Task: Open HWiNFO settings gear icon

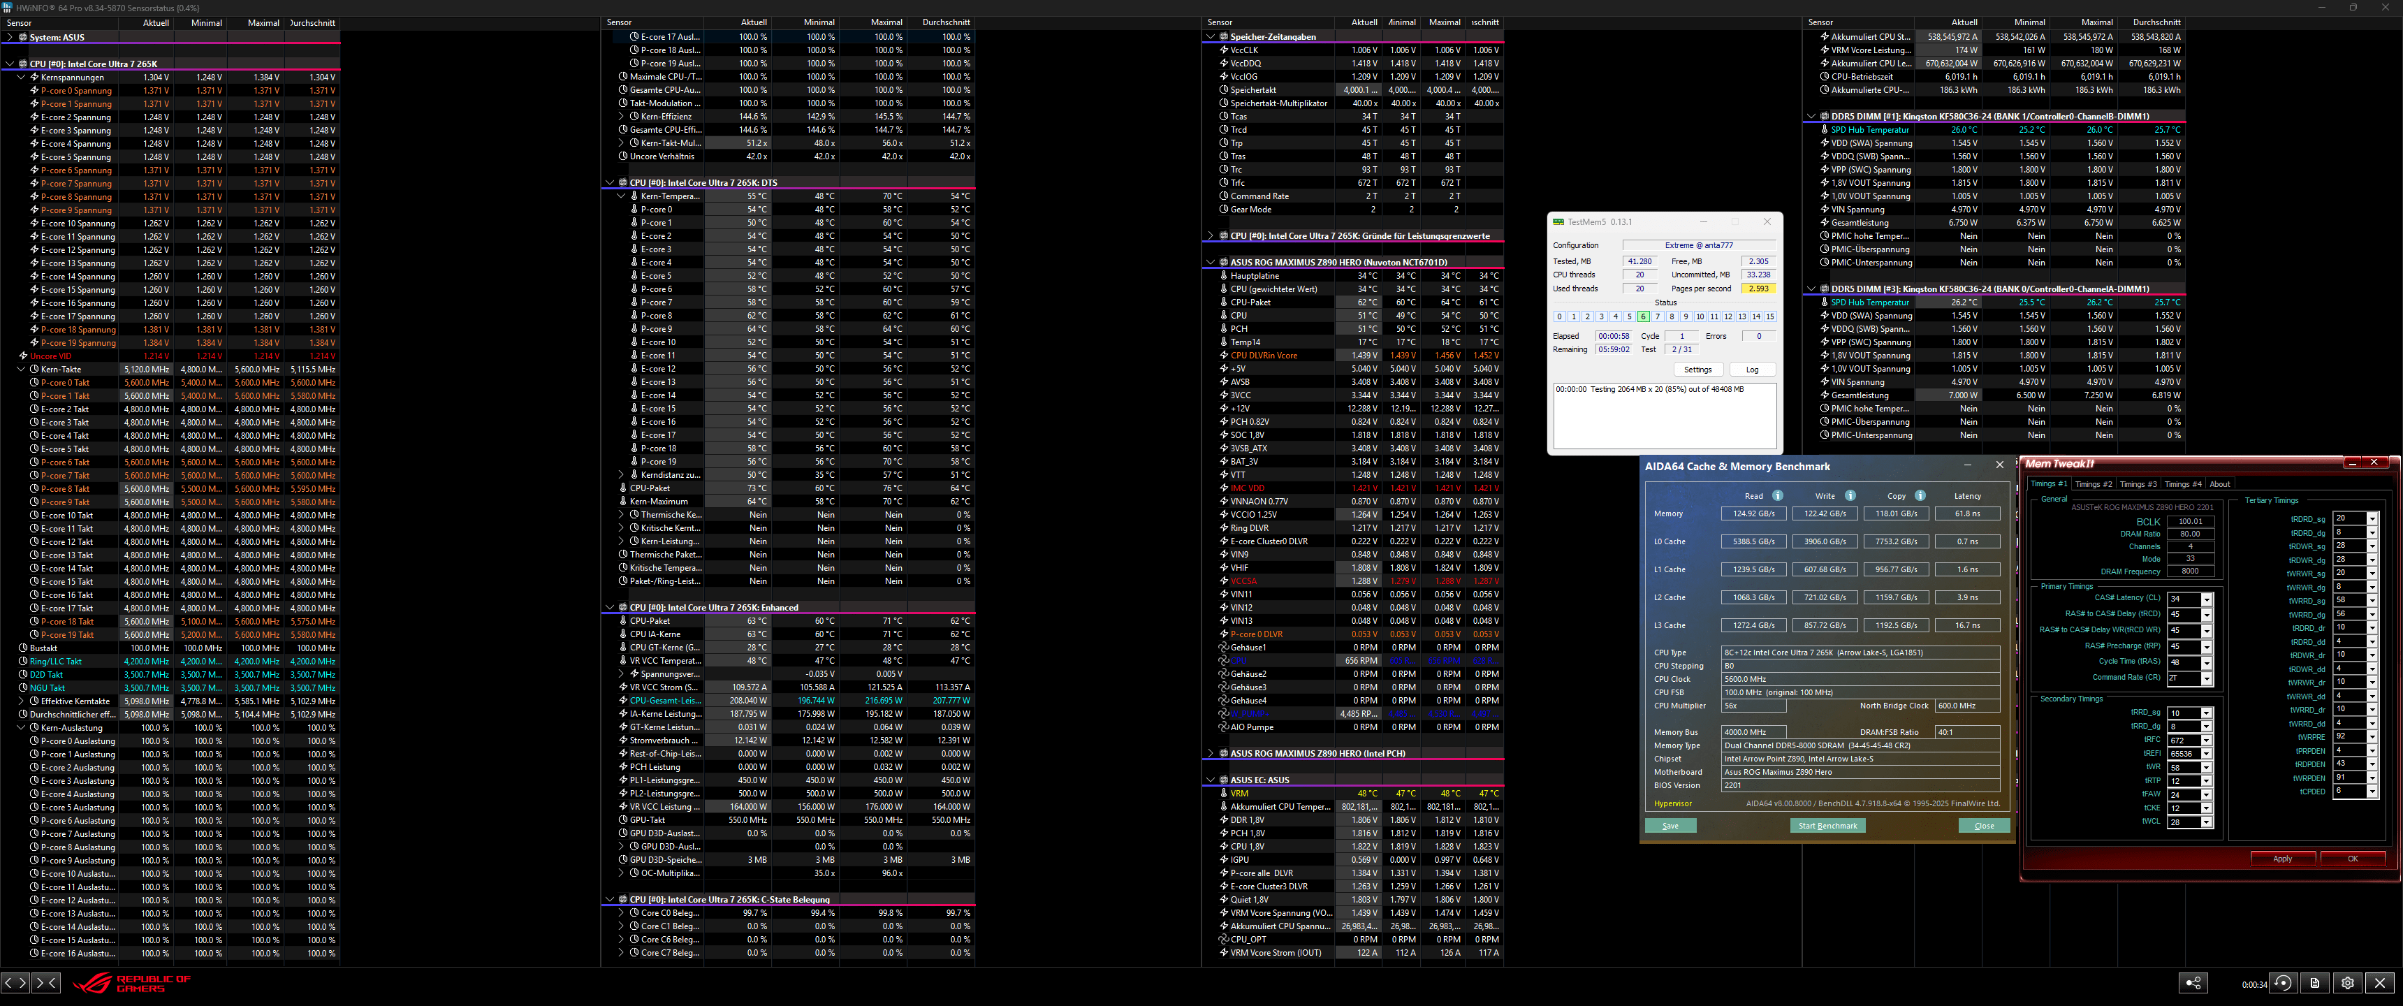Action: tap(2347, 983)
